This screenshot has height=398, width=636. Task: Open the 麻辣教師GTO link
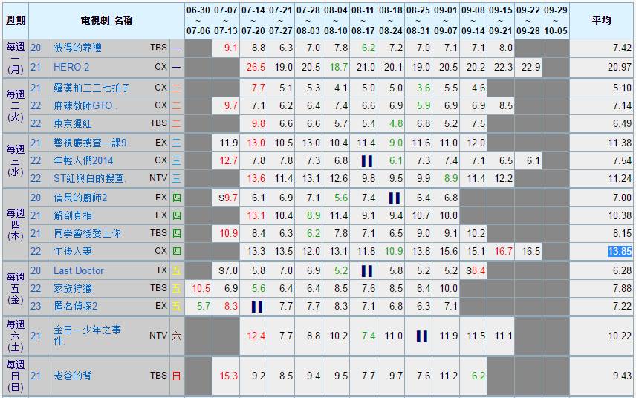85,105
